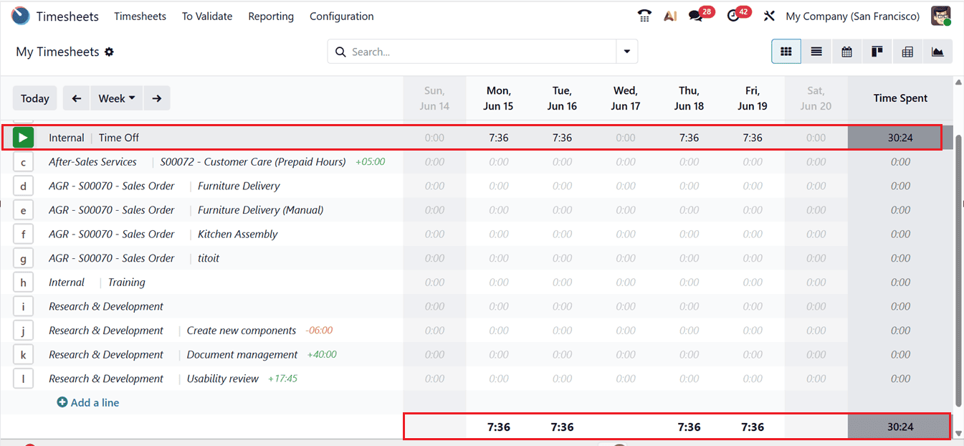Switch to pivot table view
Viewport: 964px width, 446px height.
[907, 52]
